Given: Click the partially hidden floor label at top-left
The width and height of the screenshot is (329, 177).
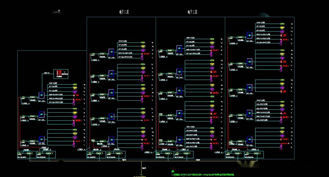Looking at the screenshot, I should [57, 12].
